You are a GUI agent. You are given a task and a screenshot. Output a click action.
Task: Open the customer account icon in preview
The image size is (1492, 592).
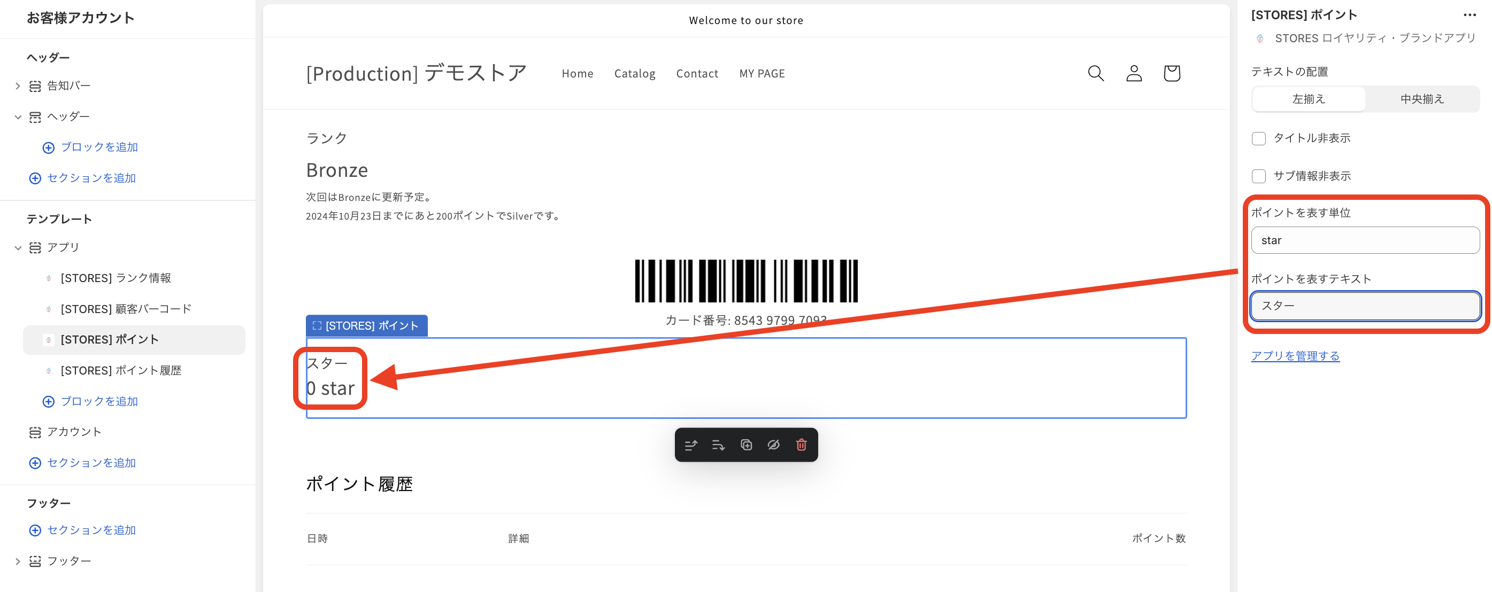pos(1134,74)
